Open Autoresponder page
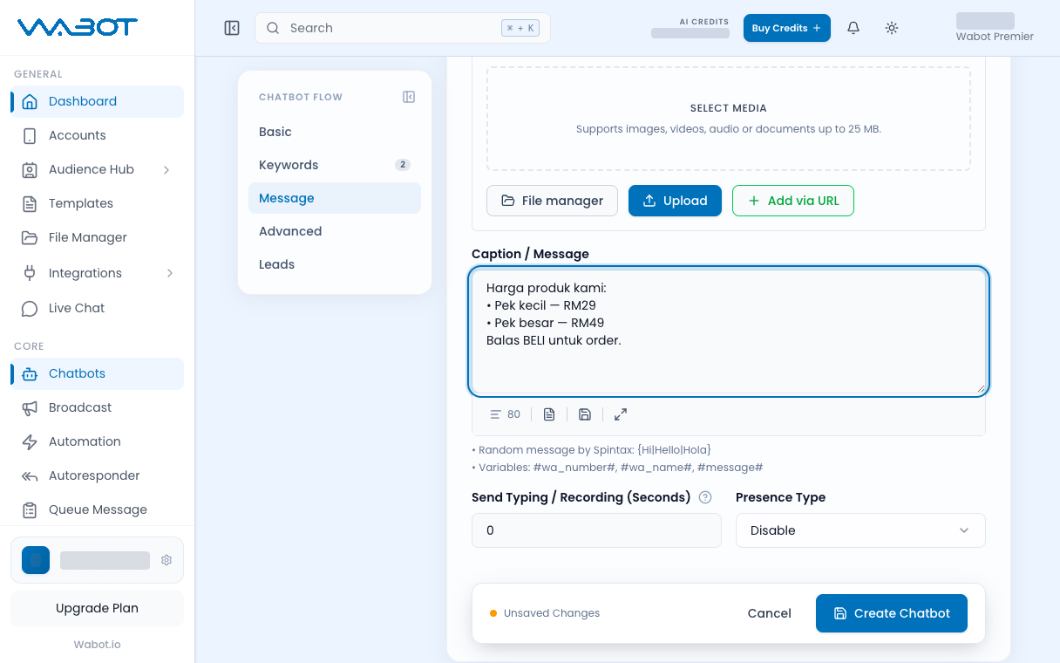Screen dimensions: 1060x663 pos(97,475)
